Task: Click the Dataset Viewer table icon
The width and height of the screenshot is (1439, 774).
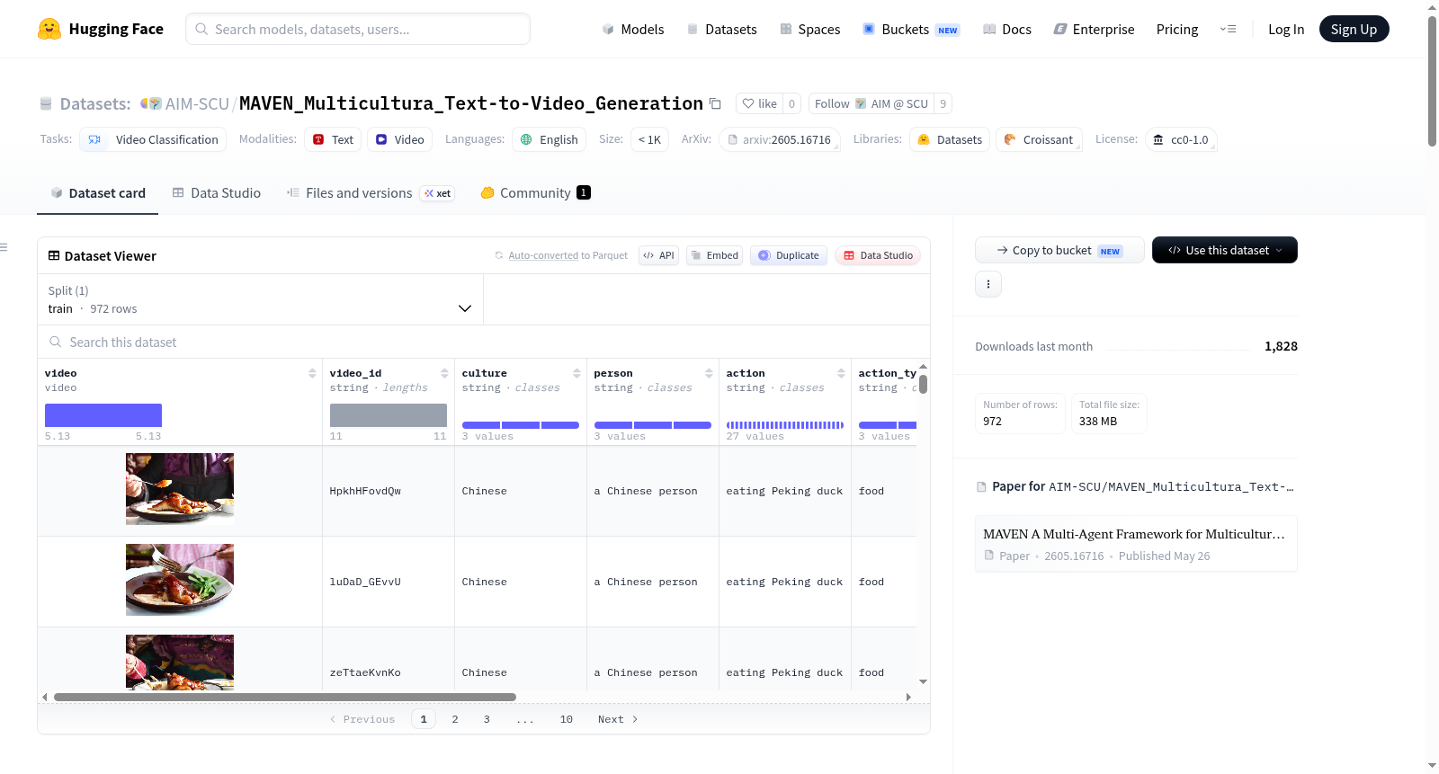Action: tap(54, 255)
